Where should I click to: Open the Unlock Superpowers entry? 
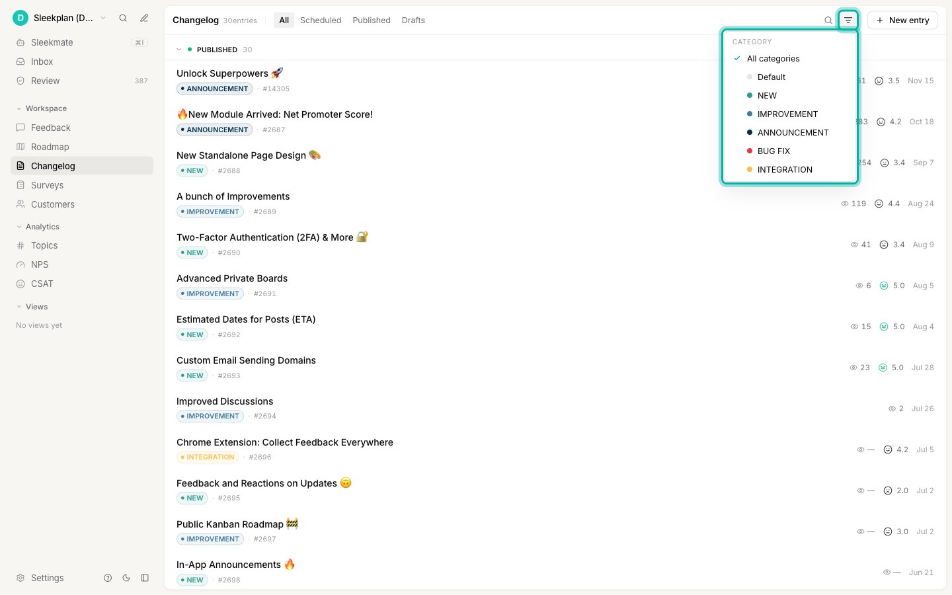pos(229,73)
